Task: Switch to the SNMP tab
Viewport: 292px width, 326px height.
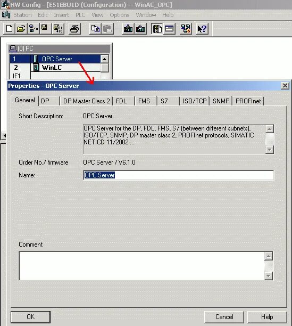Action: pyautogui.click(x=221, y=101)
